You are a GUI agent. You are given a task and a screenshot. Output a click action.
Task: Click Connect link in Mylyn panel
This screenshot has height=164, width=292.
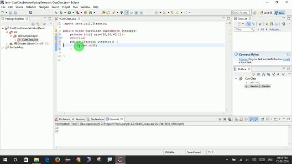pos(244,59)
